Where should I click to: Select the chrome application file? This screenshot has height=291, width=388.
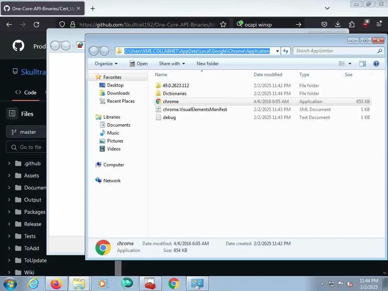[263, 102]
